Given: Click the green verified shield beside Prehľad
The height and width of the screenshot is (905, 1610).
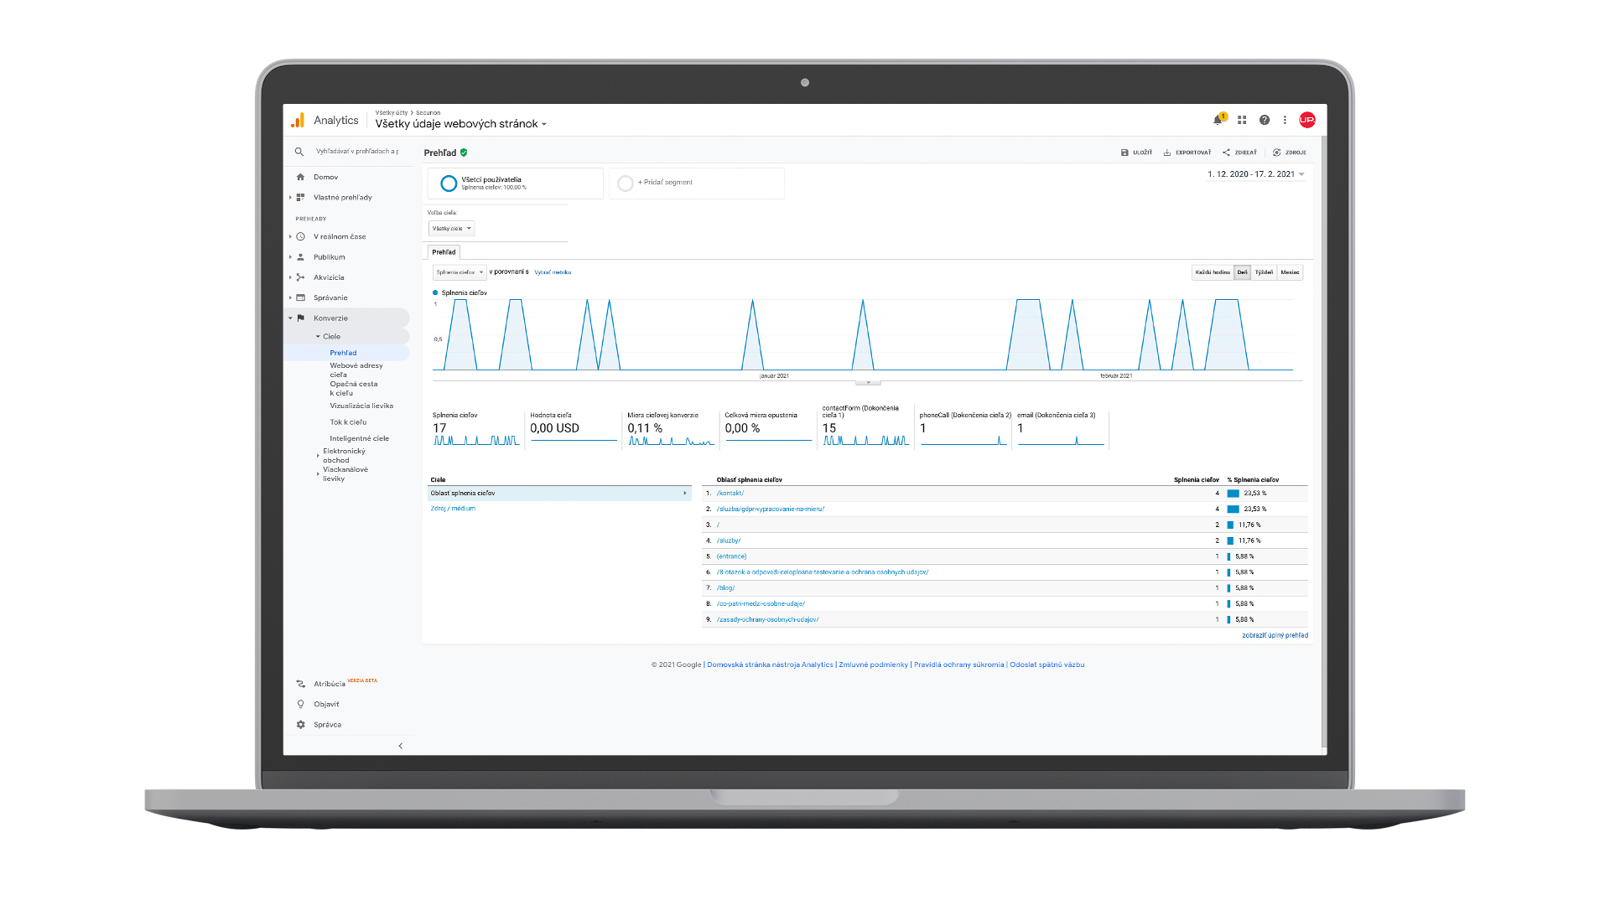Looking at the screenshot, I should [x=464, y=153].
